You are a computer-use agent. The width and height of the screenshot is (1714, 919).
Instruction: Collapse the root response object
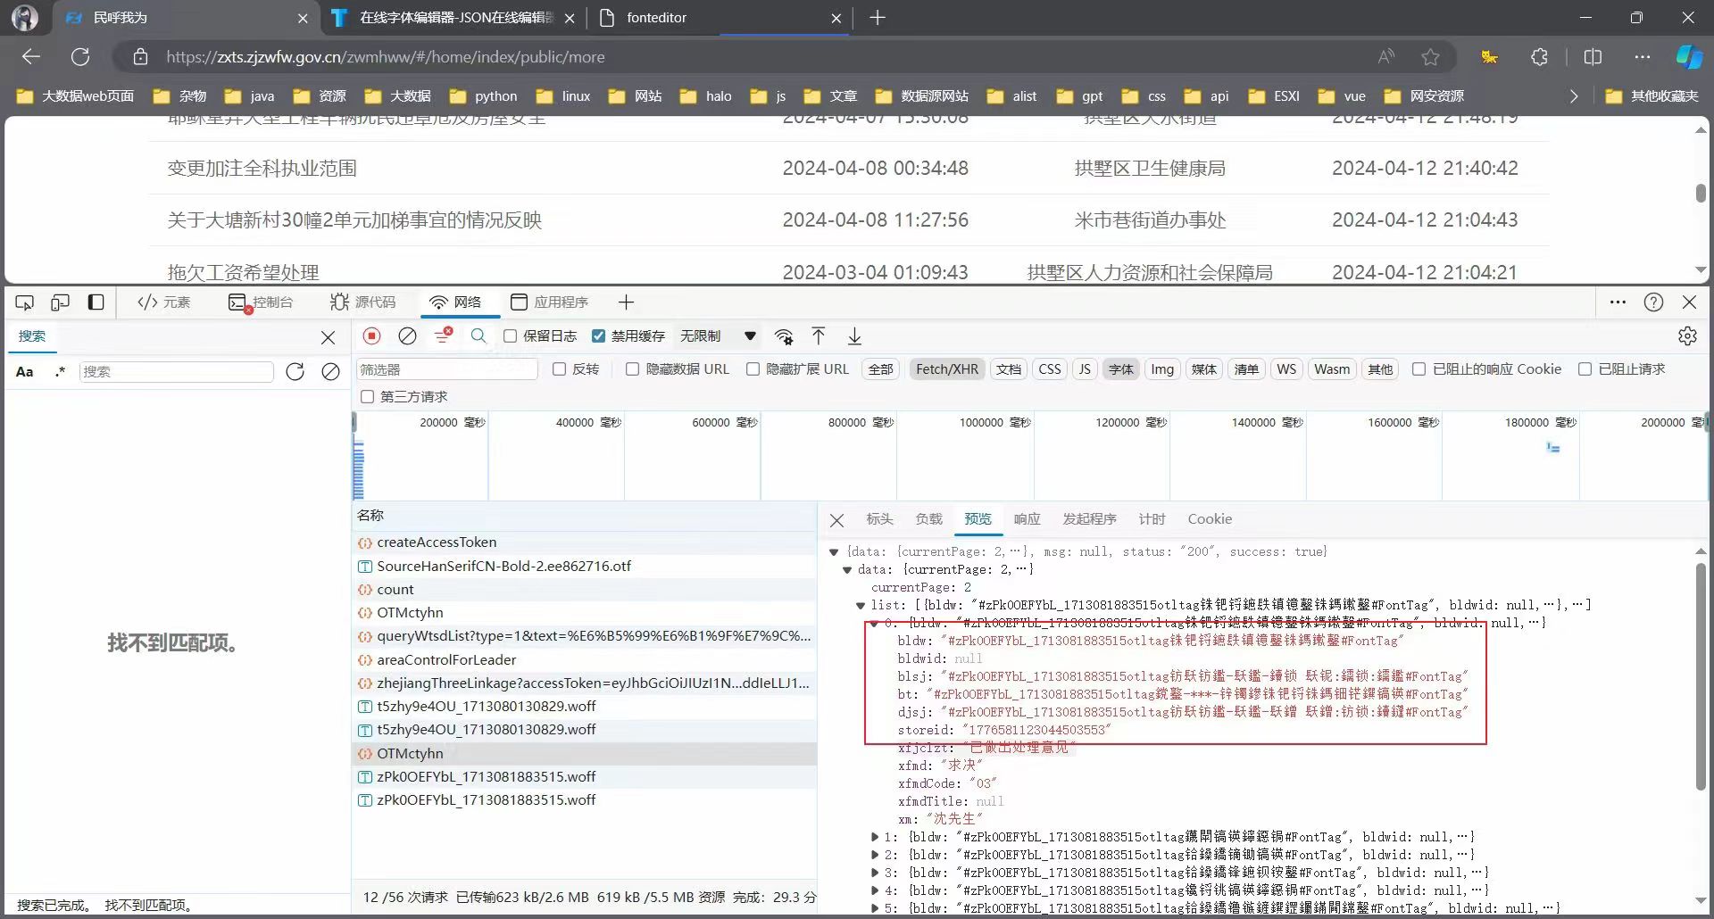(x=834, y=552)
